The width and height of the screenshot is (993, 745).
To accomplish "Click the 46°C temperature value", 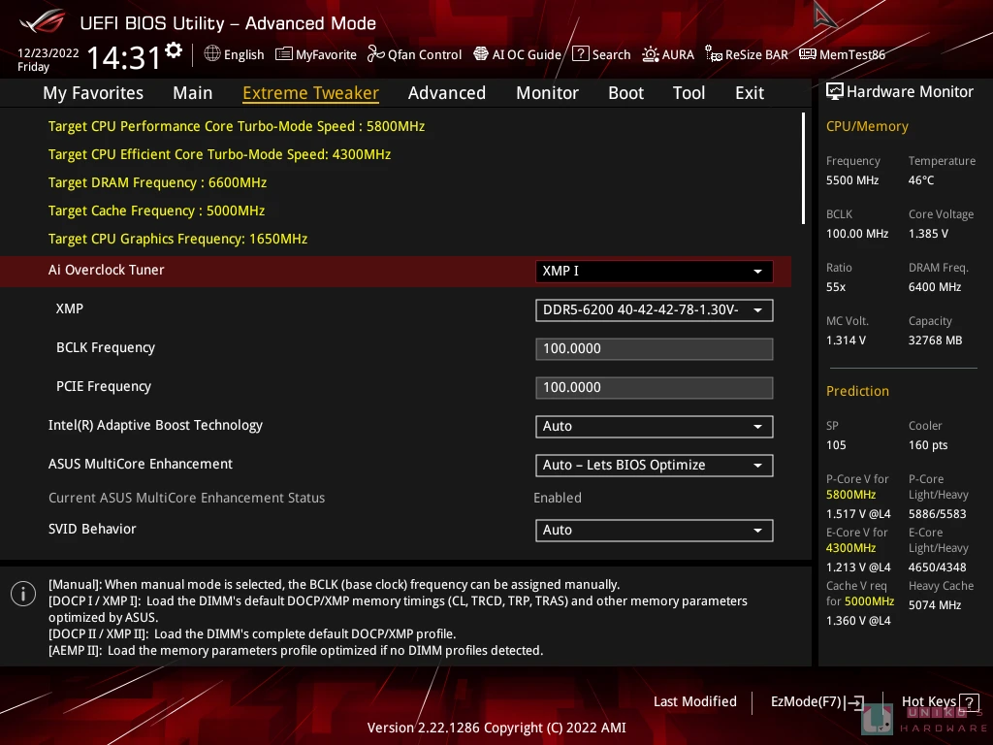I will click(x=921, y=179).
